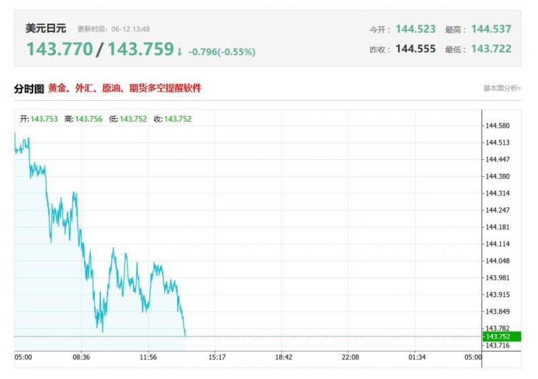Click the 昨收 value 144.555
Image resolution: width=538 pixels, height=379 pixels.
[x=416, y=48]
